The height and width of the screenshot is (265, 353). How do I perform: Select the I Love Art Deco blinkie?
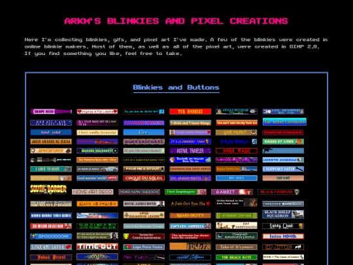point(93,192)
